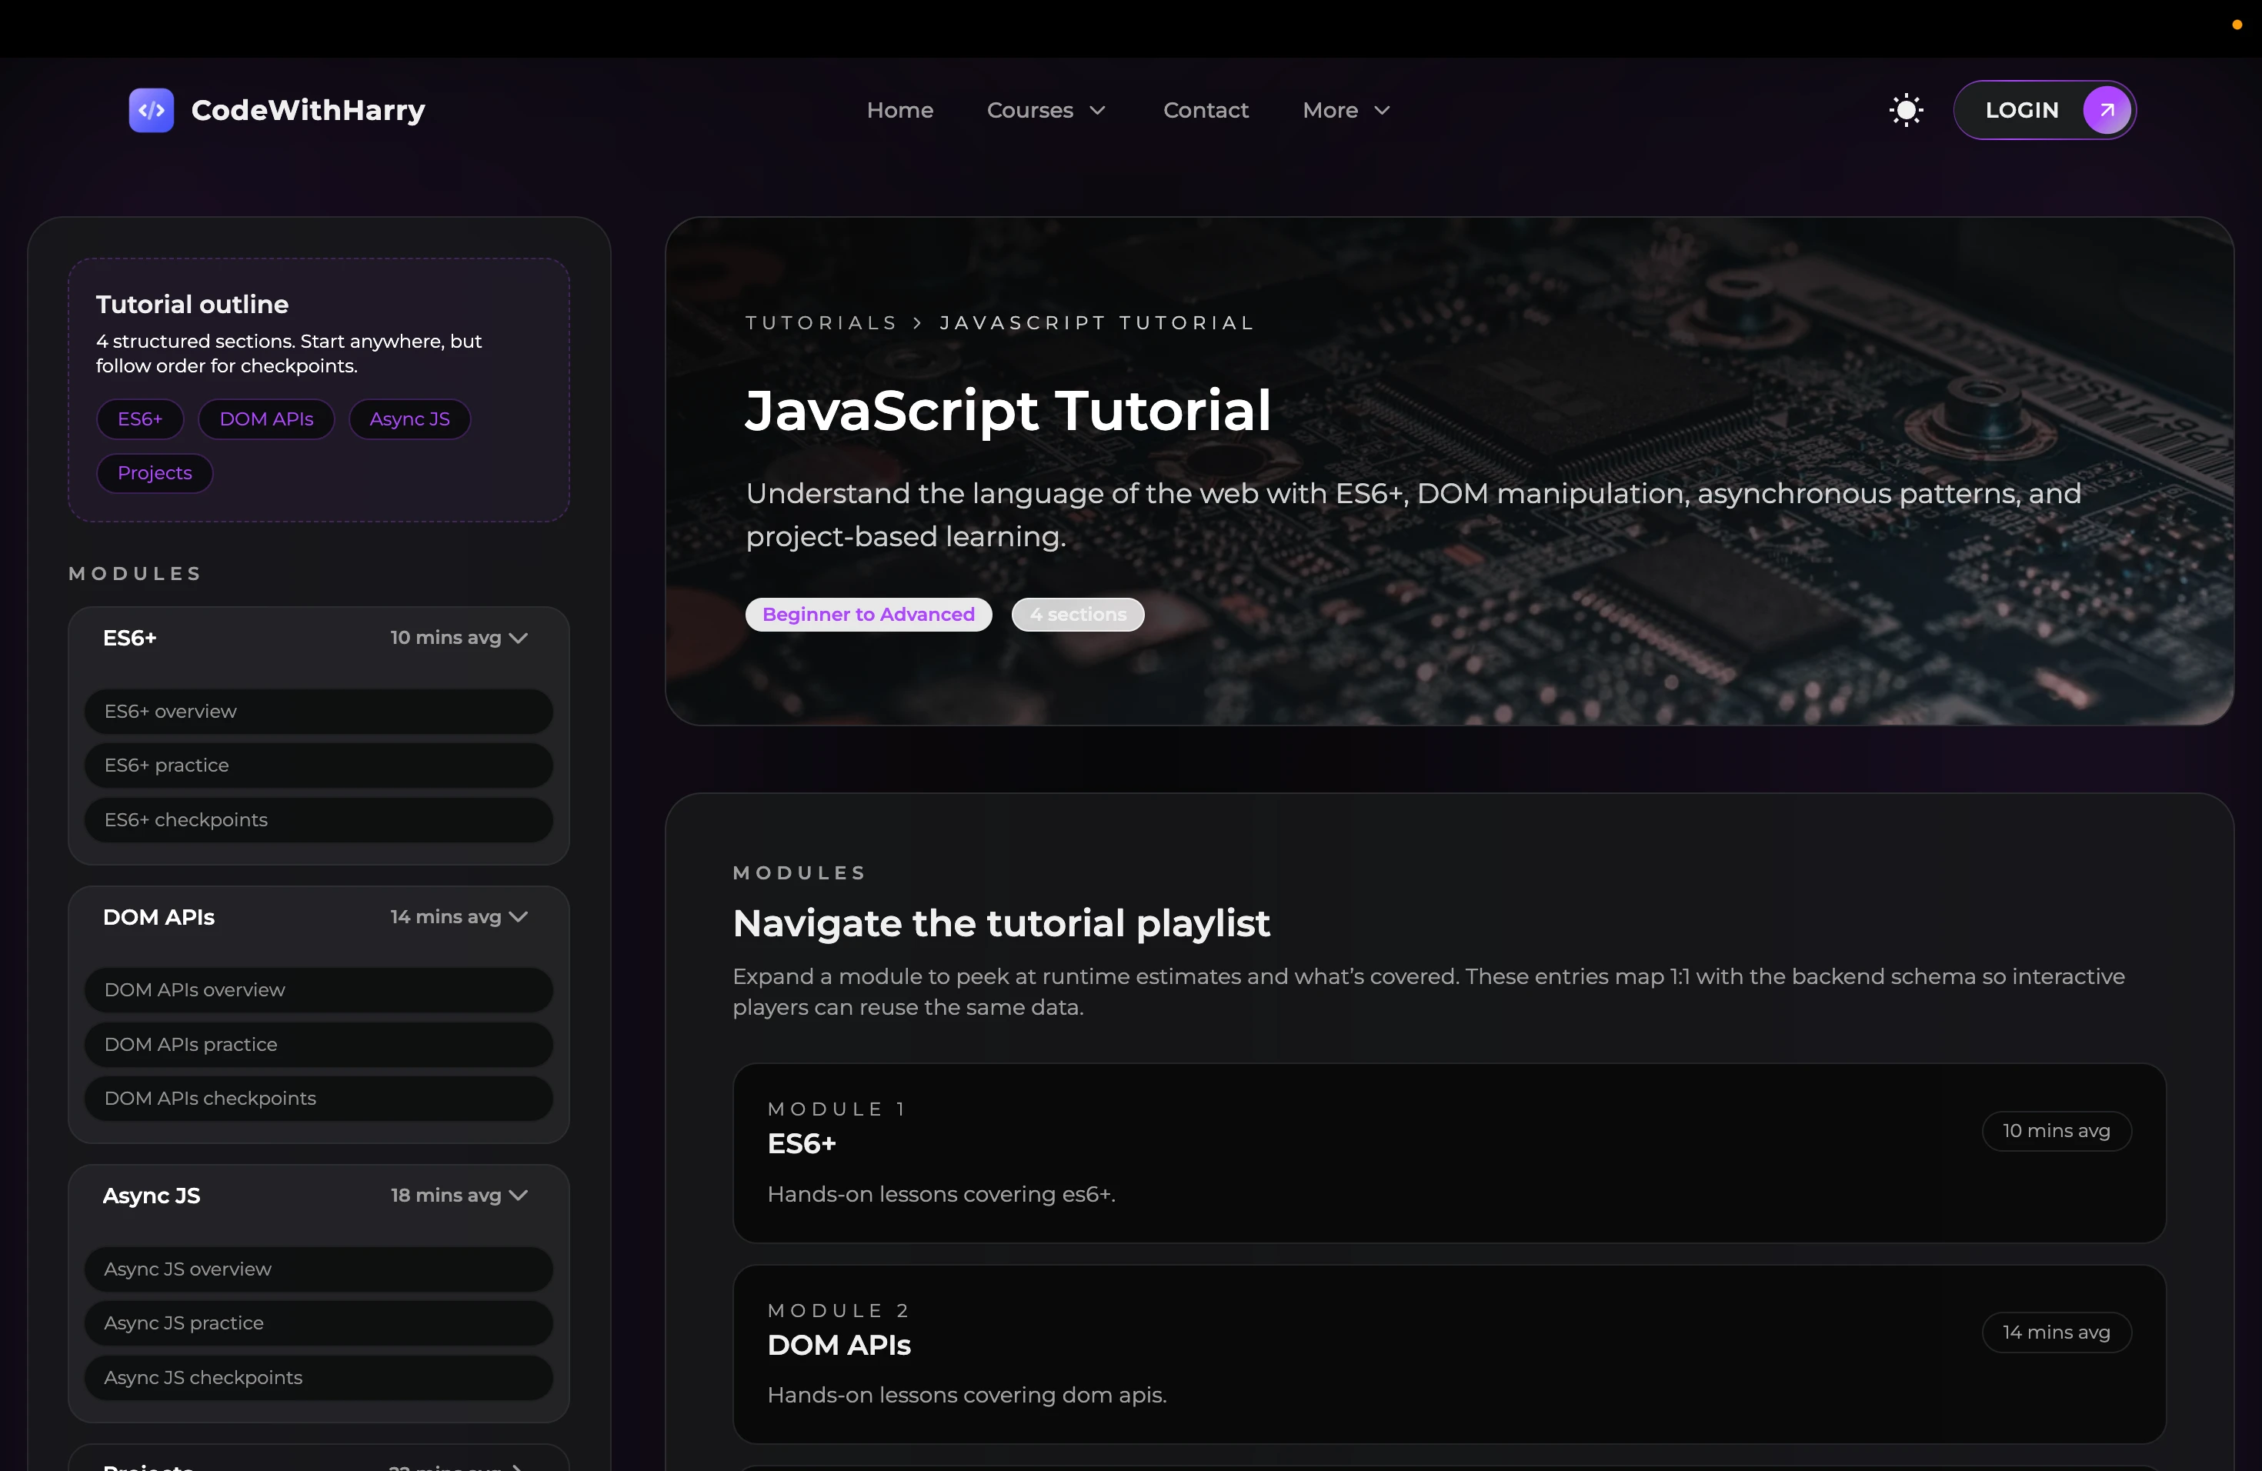Select the ES6+ tag in Tutorial outline
2262x1471 pixels.
[140, 418]
